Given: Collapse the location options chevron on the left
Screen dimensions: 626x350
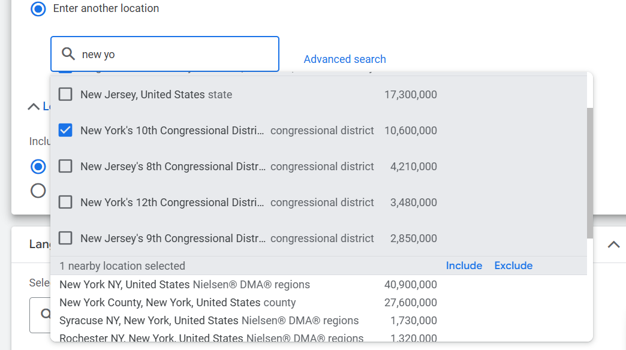Looking at the screenshot, I should tap(34, 107).
